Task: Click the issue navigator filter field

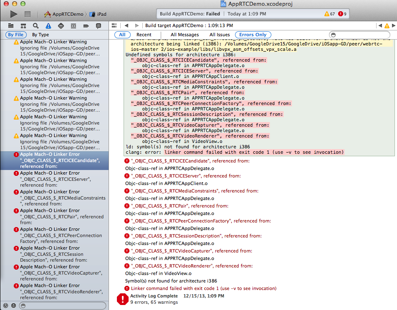Action: pos(63,306)
